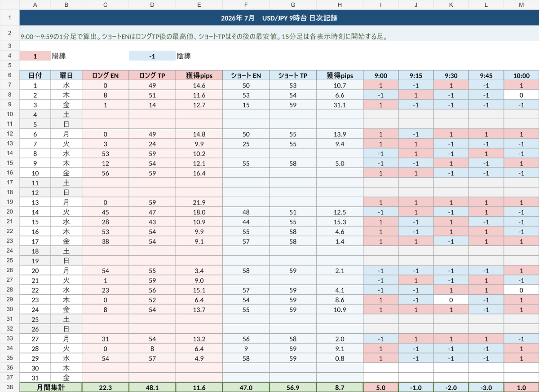Click the '月間集計' summary label cell
Image resolution: width=539 pixels, height=392 pixels.
click(51, 387)
